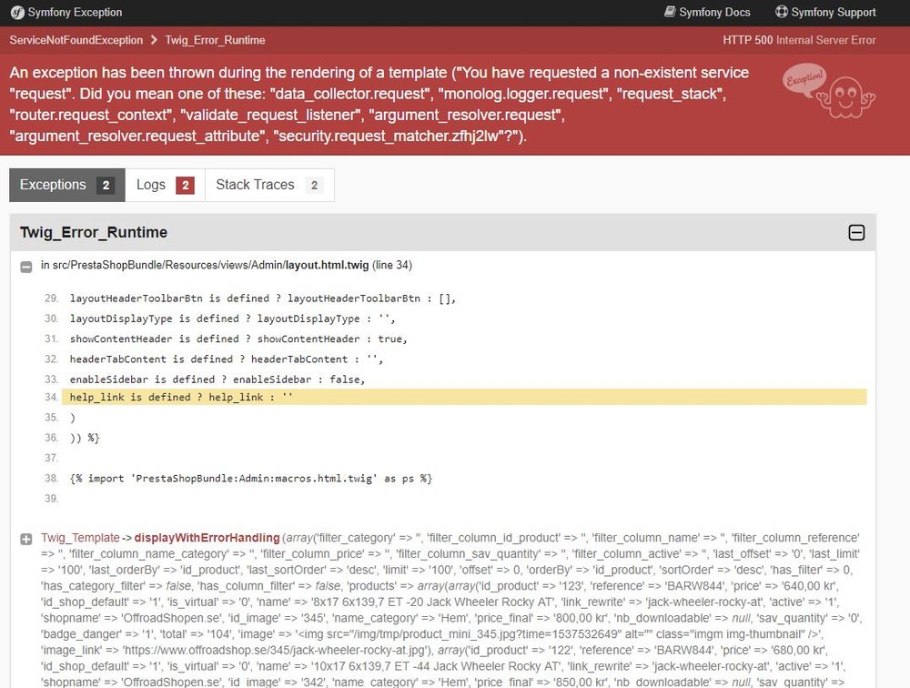Viewport: 910px width, 688px height.
Task: Click the Symfony Support lifebuoy icon
Action: point(781,12)
